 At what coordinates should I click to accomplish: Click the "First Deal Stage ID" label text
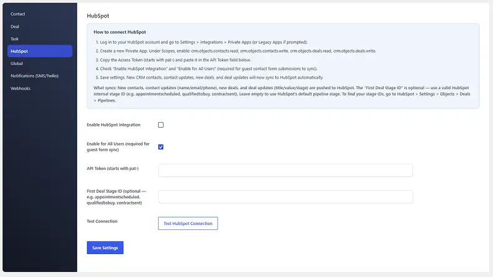(x=117, y=197)
